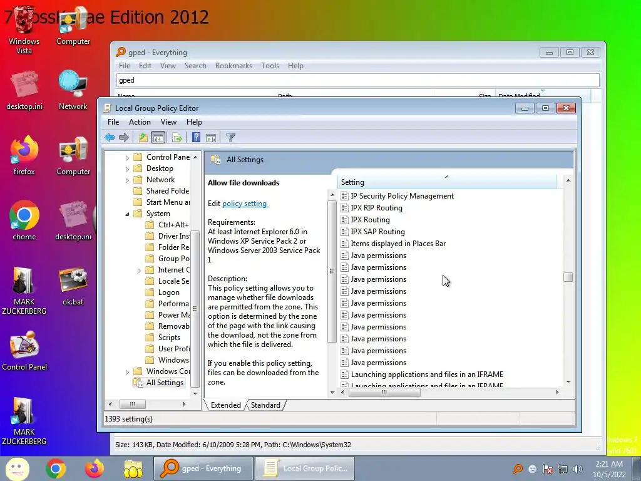
Task: Launch Chrome from the taskbar
Action: pyautogui.click(x=56, y=468)
